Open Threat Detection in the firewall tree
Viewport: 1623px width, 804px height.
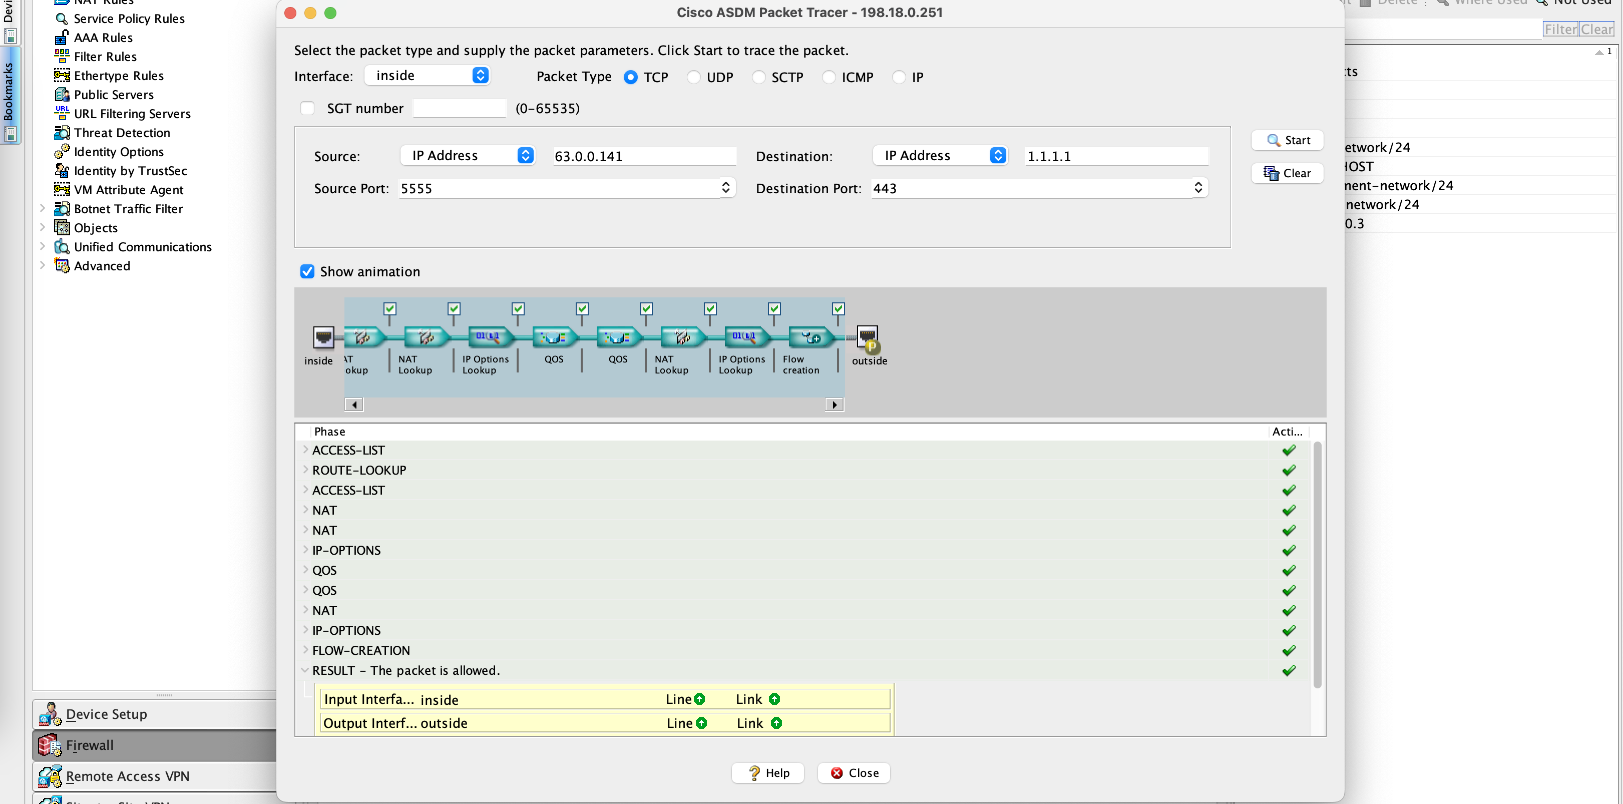[122, 133]
